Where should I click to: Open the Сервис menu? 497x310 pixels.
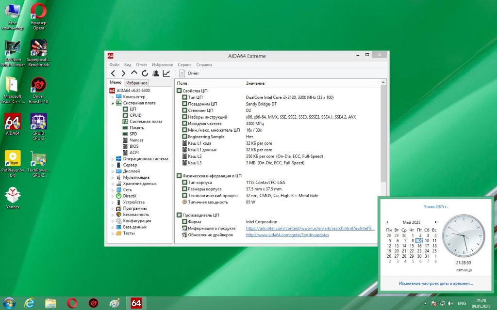[x=184, y=64]
